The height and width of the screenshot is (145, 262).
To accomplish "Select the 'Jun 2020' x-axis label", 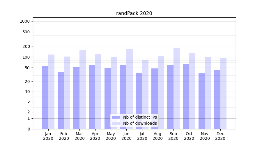I will coord(126,136).
